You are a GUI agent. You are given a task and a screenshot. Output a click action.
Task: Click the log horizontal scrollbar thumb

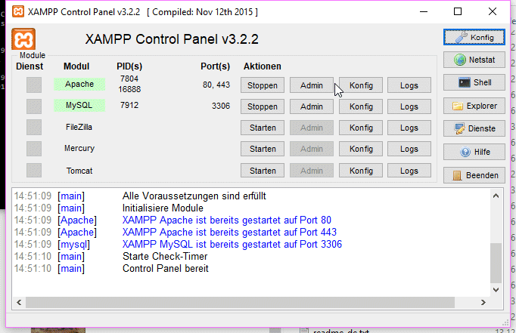coord(241,302)
